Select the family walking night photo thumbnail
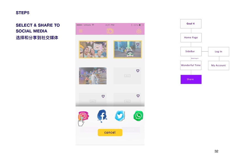This screenshot has width=234, height=165. point(93,76)
